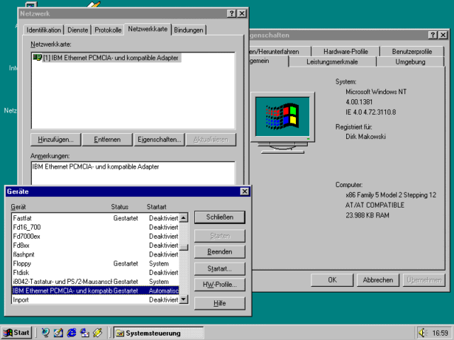454x340 pixels.
Task: Click the Hilfe button in Geräte
Action: (x=220, y=303)
